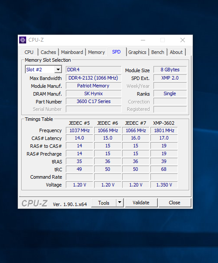Minimize the CPU-Z window

[x=143, y=40]
